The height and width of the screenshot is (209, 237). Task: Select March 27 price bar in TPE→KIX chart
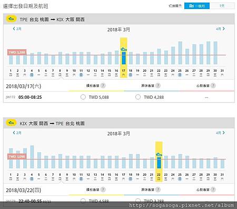[x=194, y=54]
